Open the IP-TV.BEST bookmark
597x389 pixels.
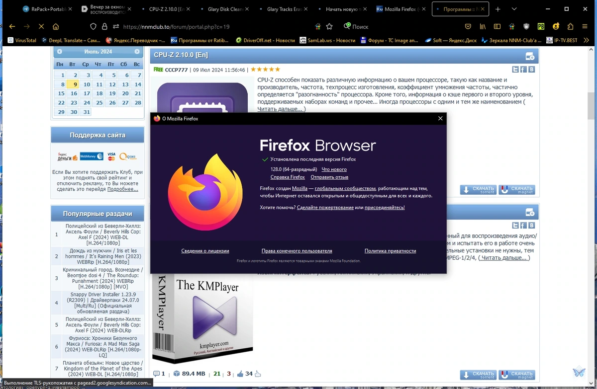[x=562, y=40]
